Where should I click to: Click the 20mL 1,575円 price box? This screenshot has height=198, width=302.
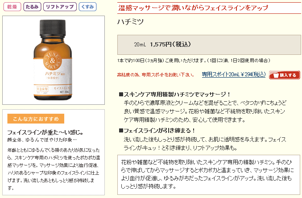tap(209, 45)
